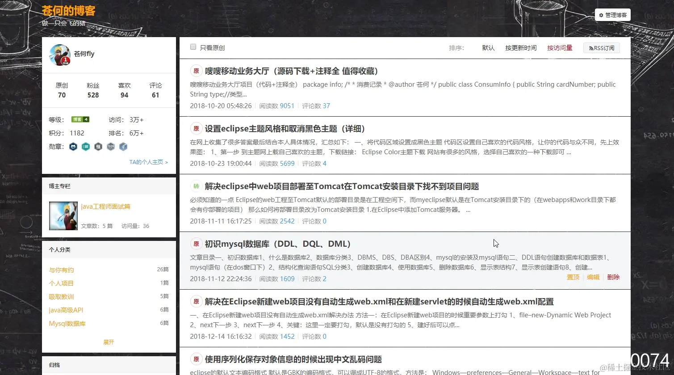The image size is (674, 375).
Task: Open the 个人项目 category
Action: coord(61,283)
